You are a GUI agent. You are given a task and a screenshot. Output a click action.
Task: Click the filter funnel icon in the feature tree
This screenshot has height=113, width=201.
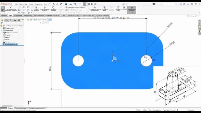tap(2, 23)
